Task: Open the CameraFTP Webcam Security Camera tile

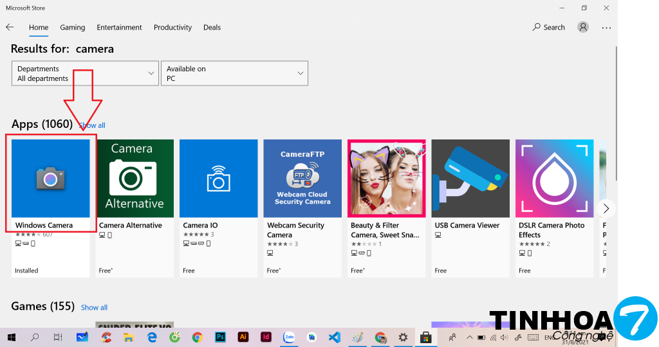Action: 302,179
